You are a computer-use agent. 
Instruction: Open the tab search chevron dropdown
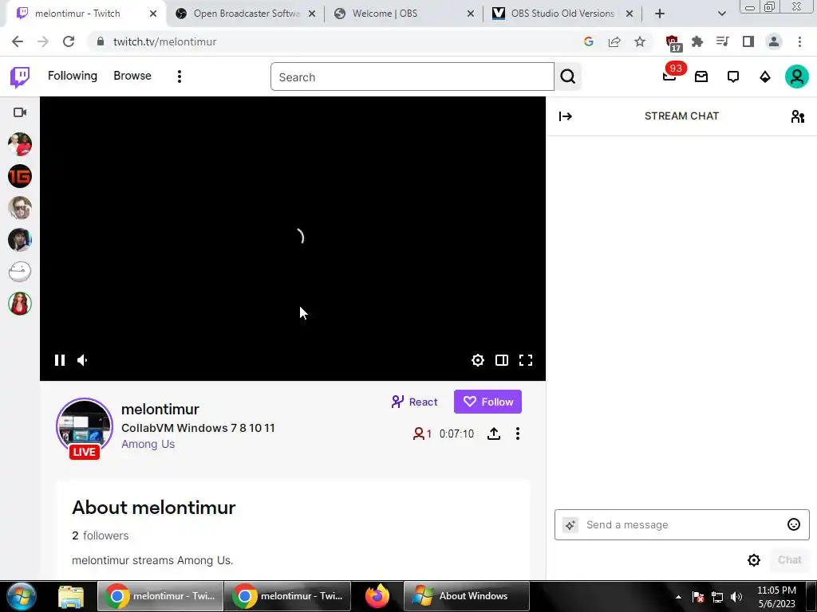pyautogui.click(x=721, y=14)
